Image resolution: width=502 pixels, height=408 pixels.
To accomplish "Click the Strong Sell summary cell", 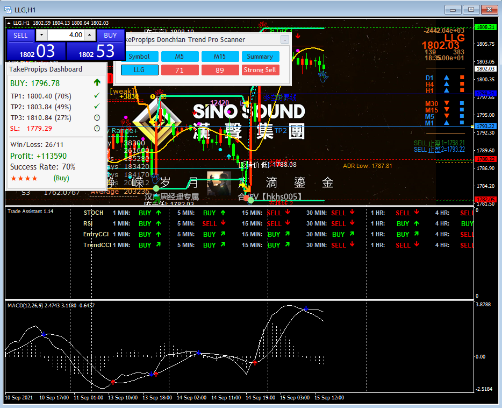I will [260, 70].
